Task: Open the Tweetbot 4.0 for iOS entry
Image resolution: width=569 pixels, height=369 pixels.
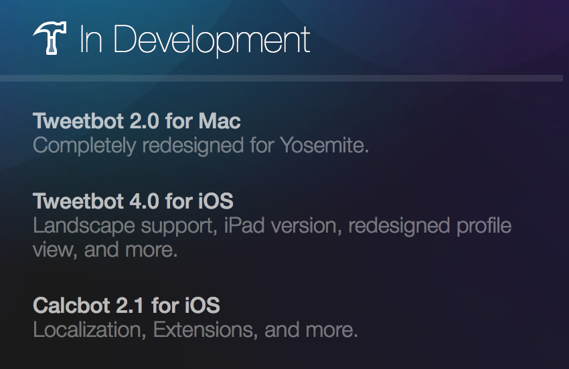Action: click(133, 201)
